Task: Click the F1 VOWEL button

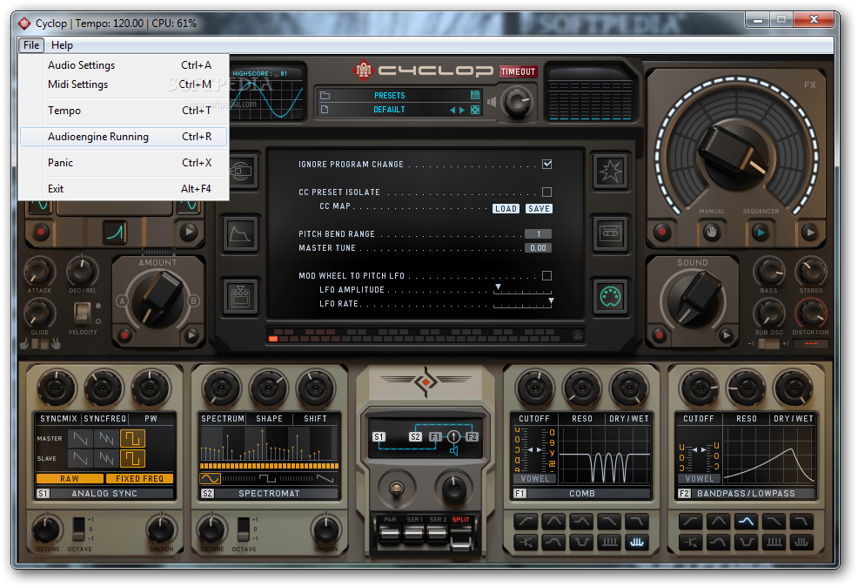Action: coord(535,479)
